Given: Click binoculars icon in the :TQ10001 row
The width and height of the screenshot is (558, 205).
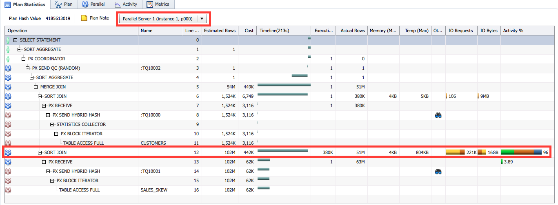Looking at the screenshot, I should 438,172.
